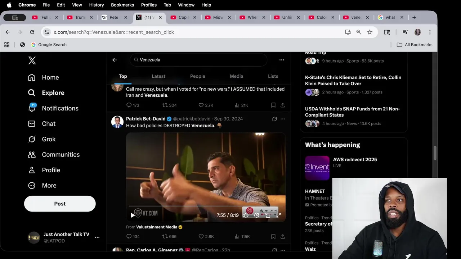Switch to the Media tab
The width and height of the screenshot is (461, 259).
point(237,76)
